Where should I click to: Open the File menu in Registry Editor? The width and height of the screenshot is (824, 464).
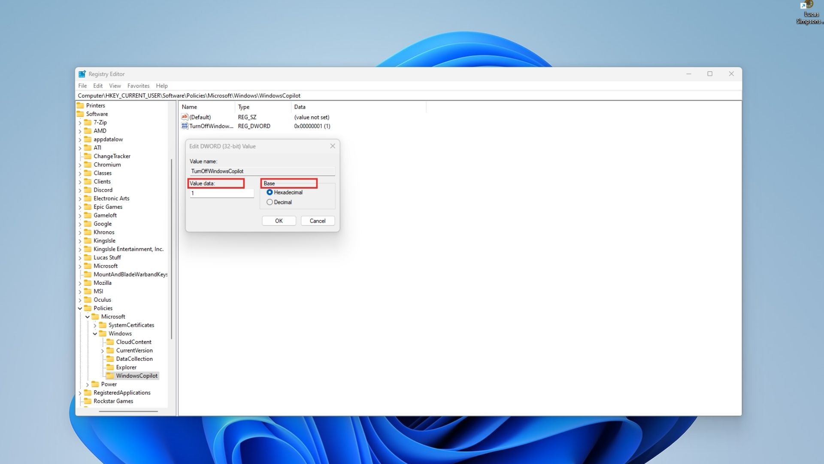click(x=84, y=85)
